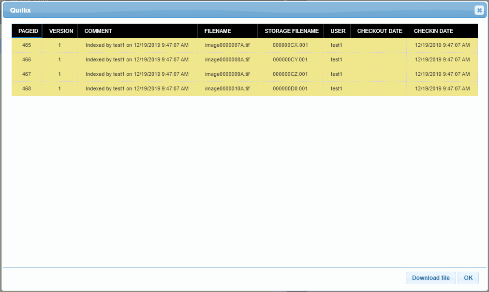This screenshot has height=292, width=489.
Task: Click the Download file button
Action: pyautogui.click(x=430, y=278)
